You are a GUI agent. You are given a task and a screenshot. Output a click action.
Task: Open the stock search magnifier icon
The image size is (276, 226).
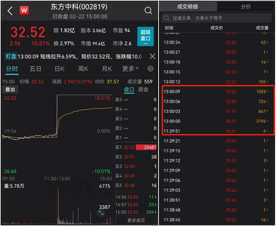[x=148, y=11]
